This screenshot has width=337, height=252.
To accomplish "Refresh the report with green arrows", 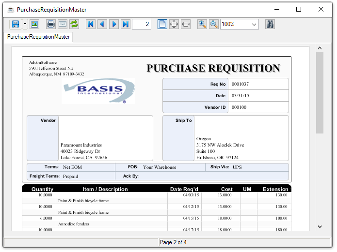I will 74,24.
